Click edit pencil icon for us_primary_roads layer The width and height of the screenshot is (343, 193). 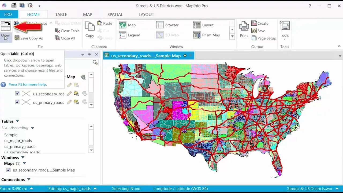pos(69,102)
